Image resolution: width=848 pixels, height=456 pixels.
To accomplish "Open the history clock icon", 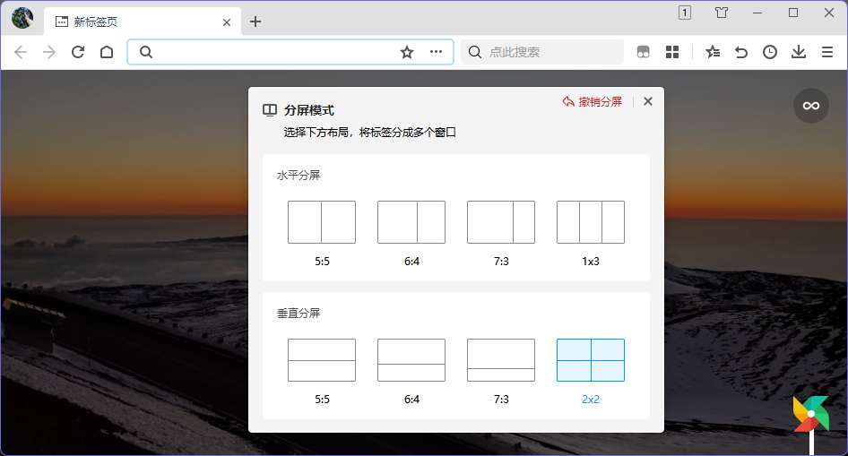I will pos(770,52).
